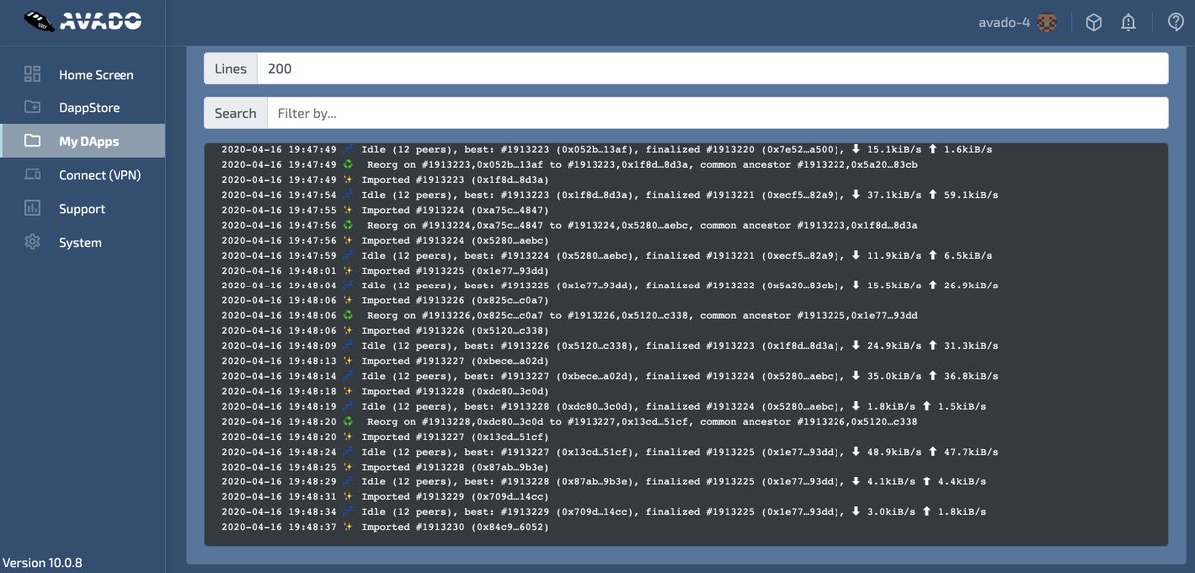This screenshot has height=573, width=1195.
Task: Click log line 19:48:20 Reorg on #1913228
Action: [569, 422]
